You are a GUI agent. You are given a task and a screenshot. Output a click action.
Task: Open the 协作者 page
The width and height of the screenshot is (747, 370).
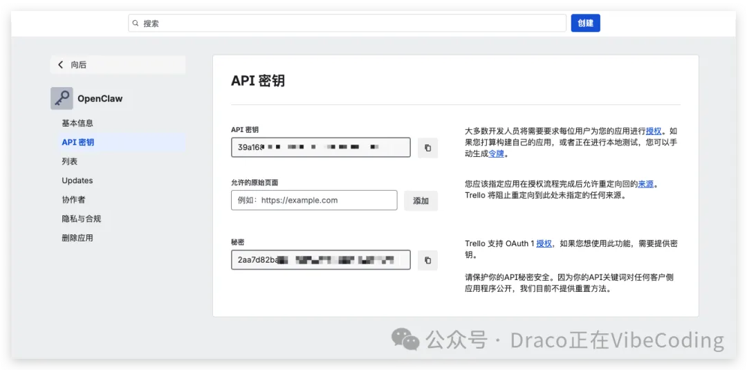[73, 199]
